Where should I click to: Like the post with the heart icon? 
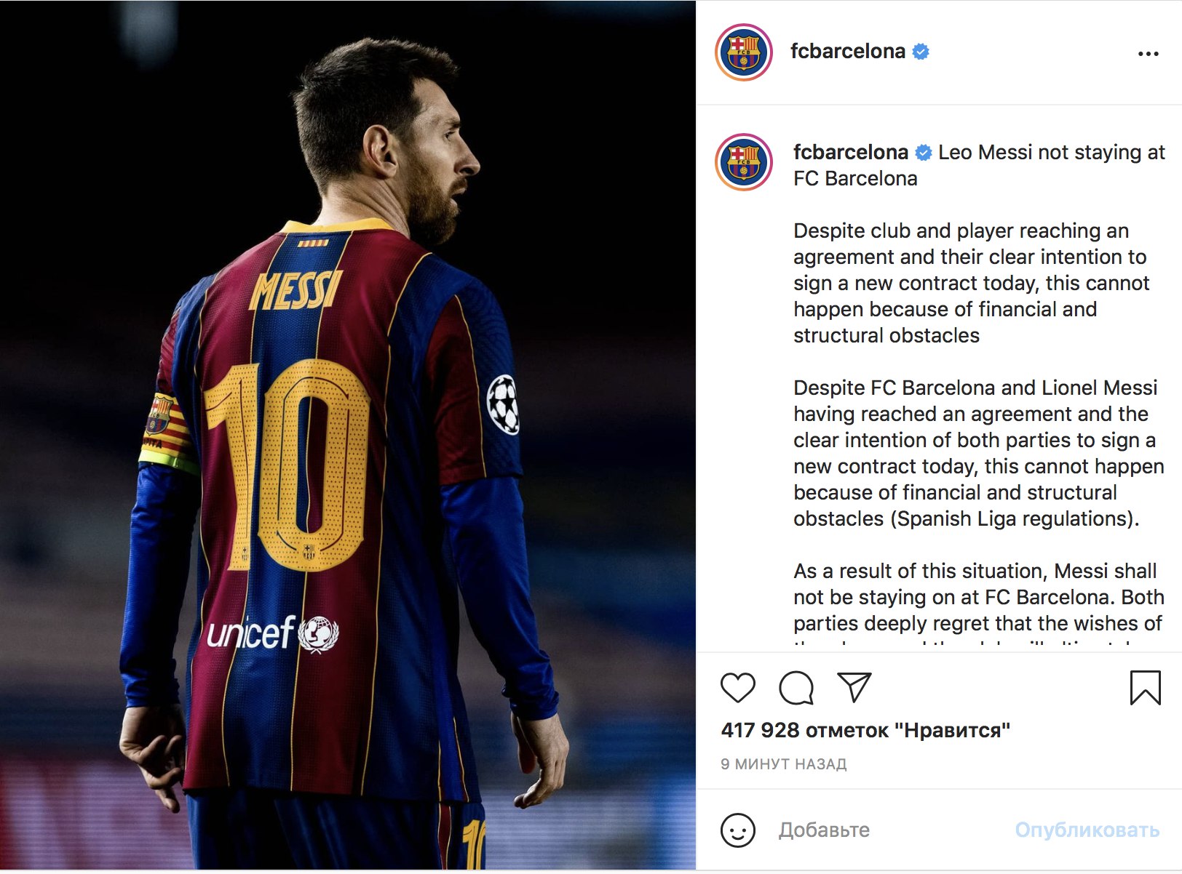738,688
